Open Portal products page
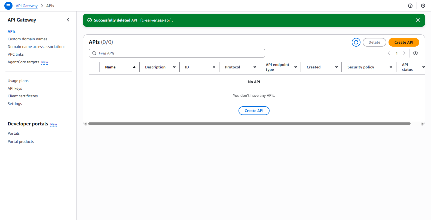 (x=21, y=141)
